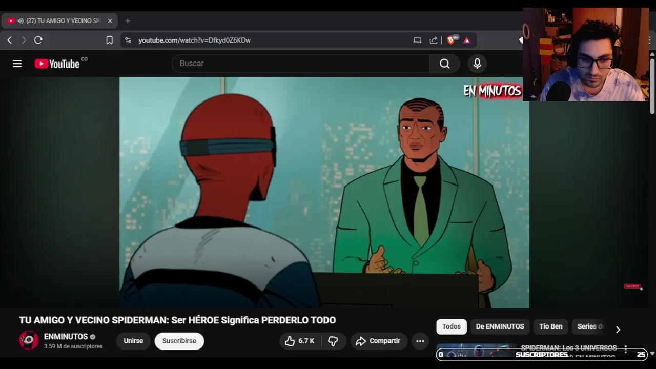
Task: Pause the Spiderman video in the player
Action: pyautogui.click(x=324, y=192)
